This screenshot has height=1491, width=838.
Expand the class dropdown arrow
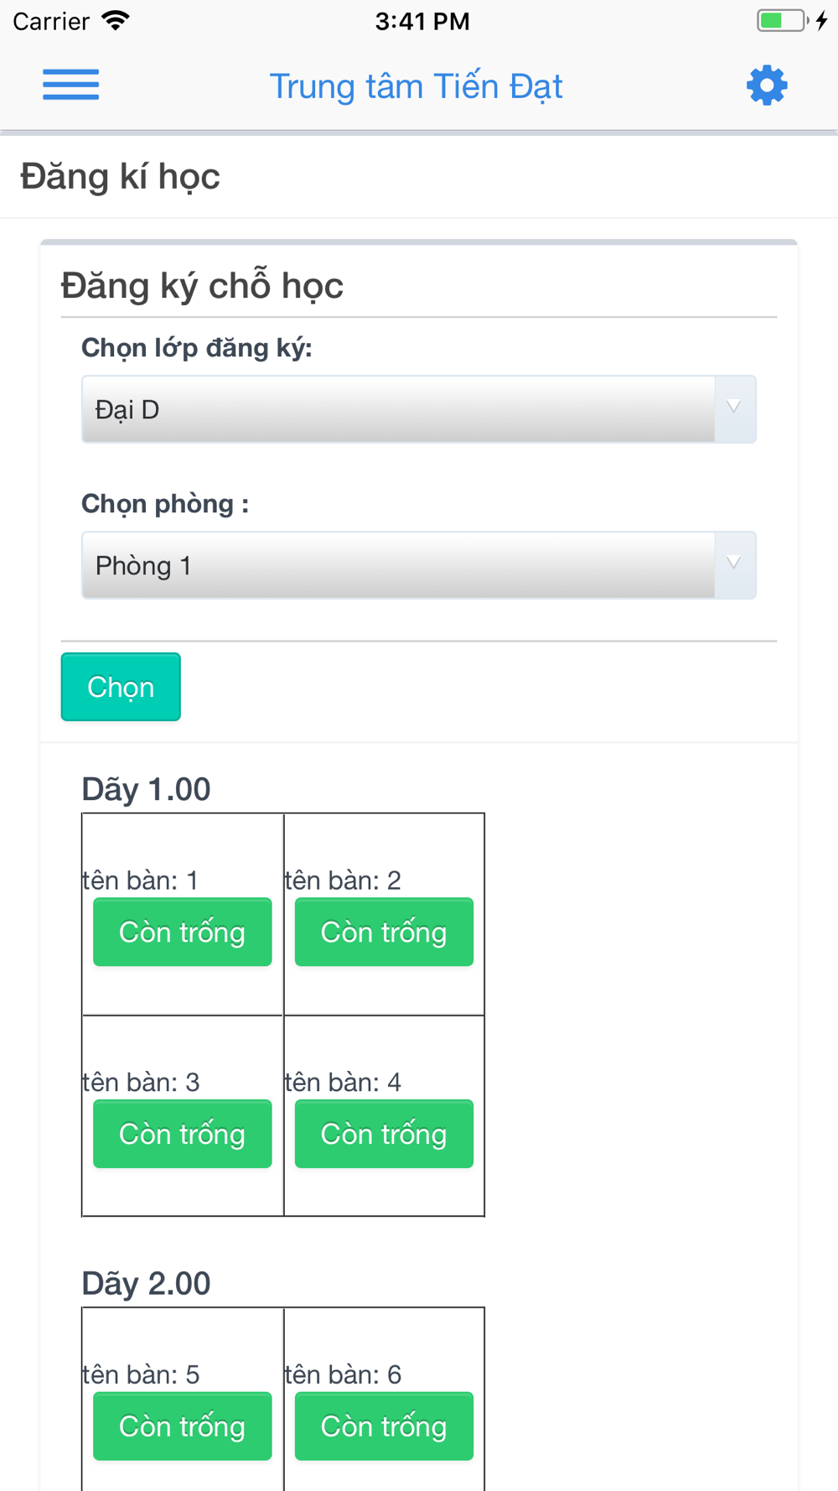click(x=734, y=409)
